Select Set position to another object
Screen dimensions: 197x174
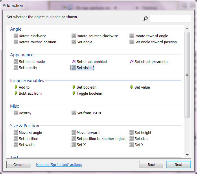click(101, 139)
